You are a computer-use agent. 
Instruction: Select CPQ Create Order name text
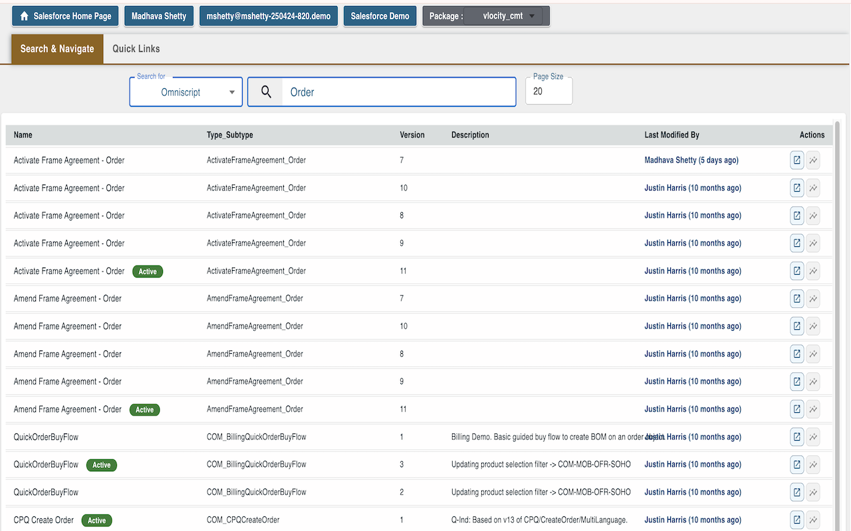(x=44, y=520)
